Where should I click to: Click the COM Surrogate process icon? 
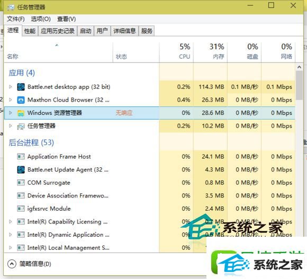coord(21,183)
